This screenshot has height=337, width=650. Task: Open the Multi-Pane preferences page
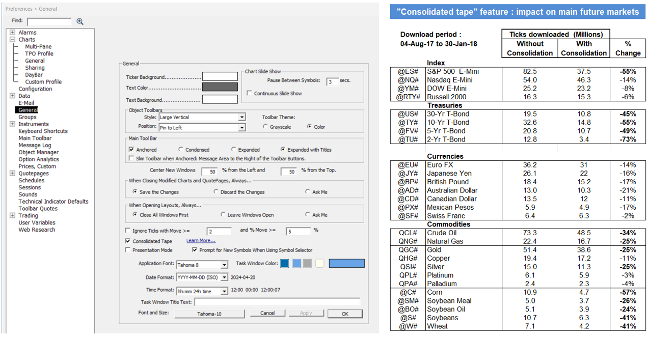[38, 46]
